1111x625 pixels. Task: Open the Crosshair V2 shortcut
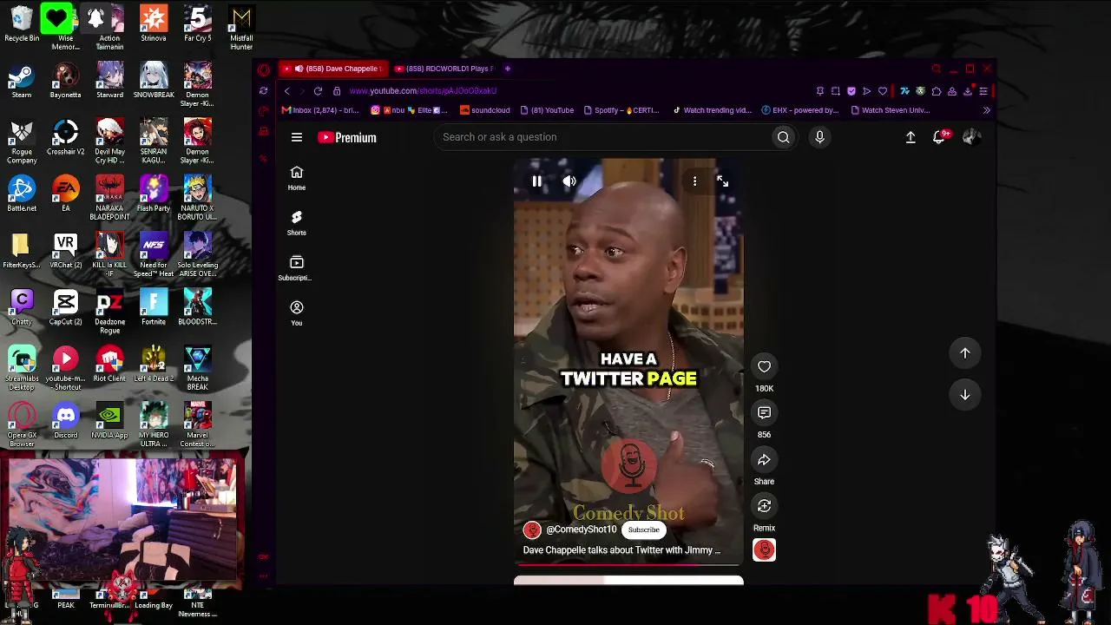coord(66,137)
